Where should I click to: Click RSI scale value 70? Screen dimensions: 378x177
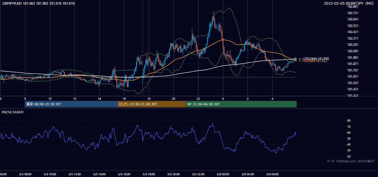tap(349, 127)
